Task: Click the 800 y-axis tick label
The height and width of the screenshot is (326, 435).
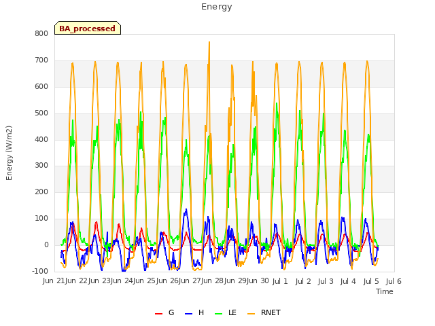Action: tap(41, 33)
